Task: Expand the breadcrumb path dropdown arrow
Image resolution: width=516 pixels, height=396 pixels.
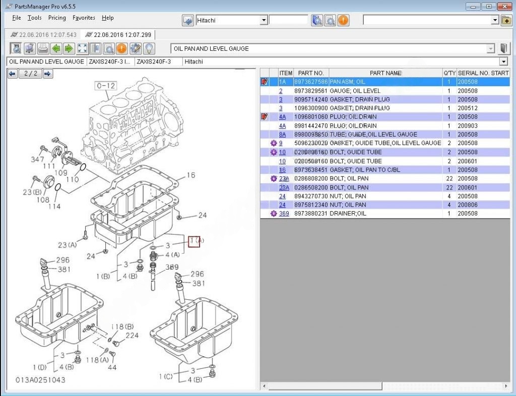Action: 503,61
